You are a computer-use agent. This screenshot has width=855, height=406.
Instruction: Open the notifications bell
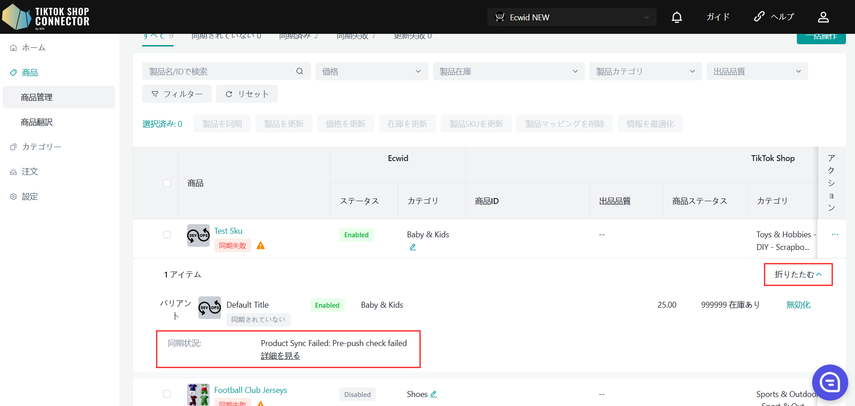click(676, 17)
